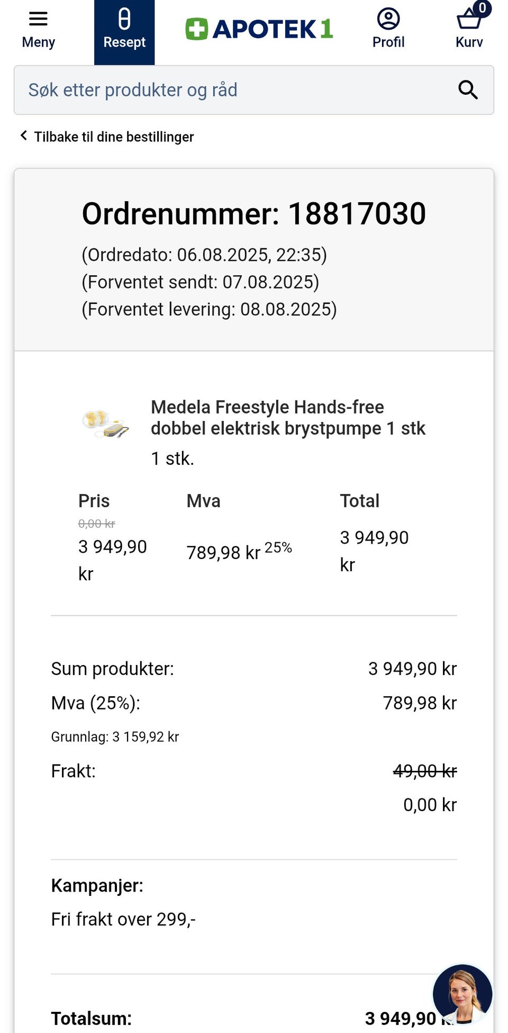This screenshot has height=1033, width=508.
Task: Click the search magnifier icon
Action: pyautogui.click(x=468, y=90)
